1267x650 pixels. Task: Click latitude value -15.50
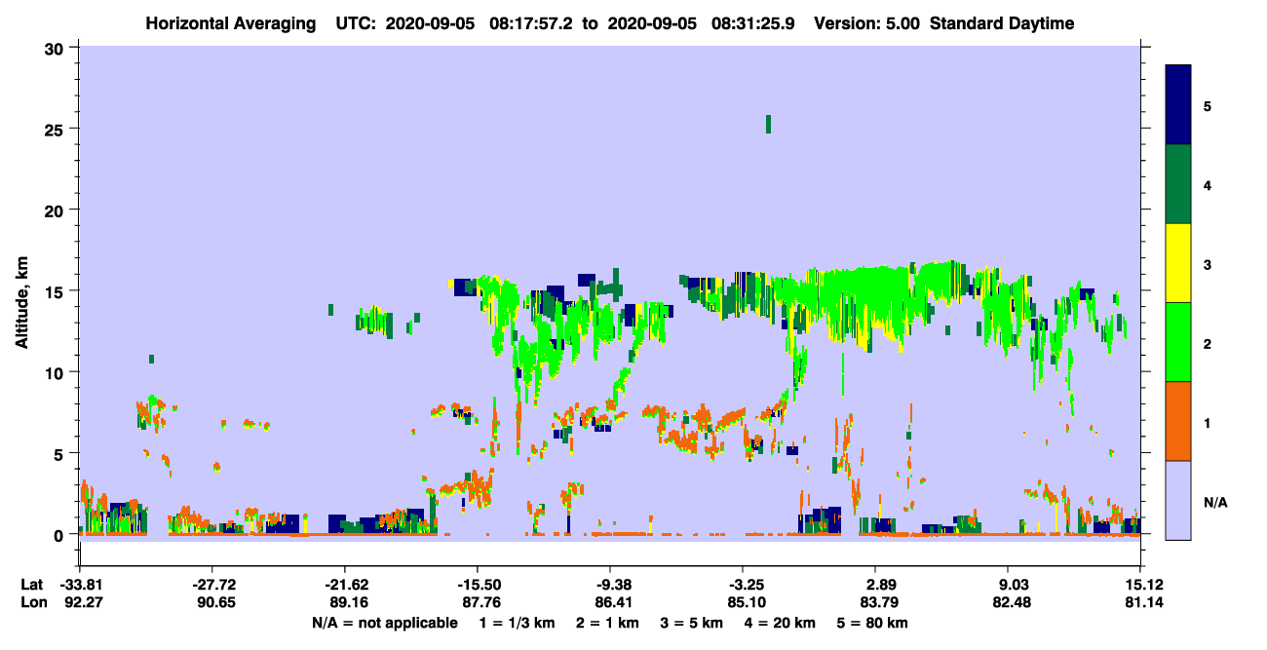click(x=477, y=585)
